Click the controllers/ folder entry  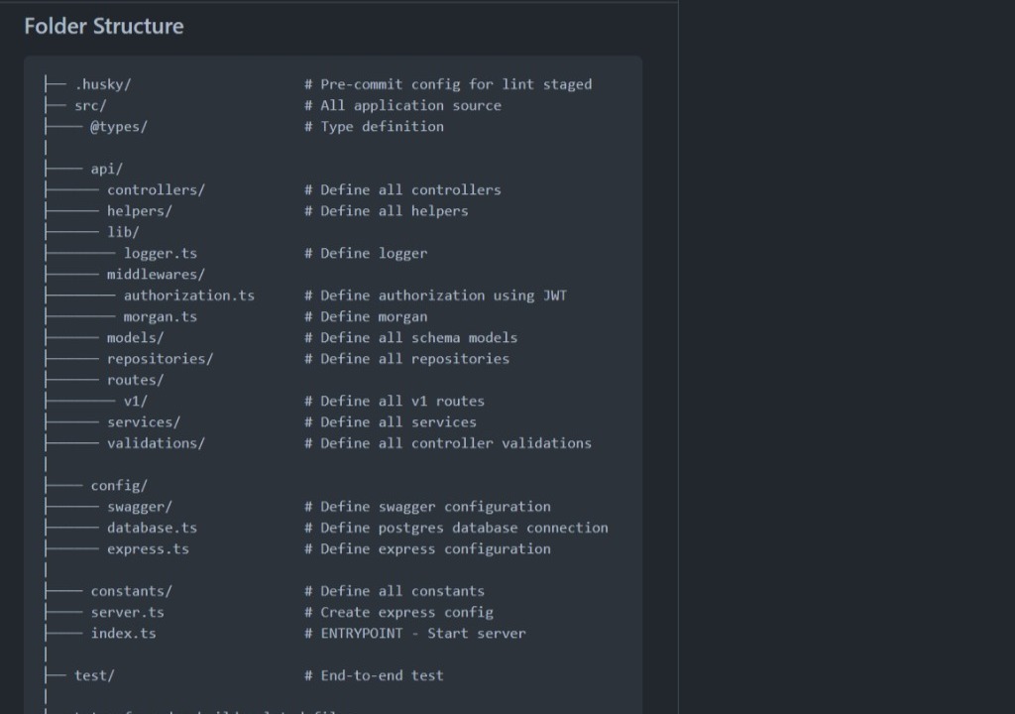[x=156, y=189]
